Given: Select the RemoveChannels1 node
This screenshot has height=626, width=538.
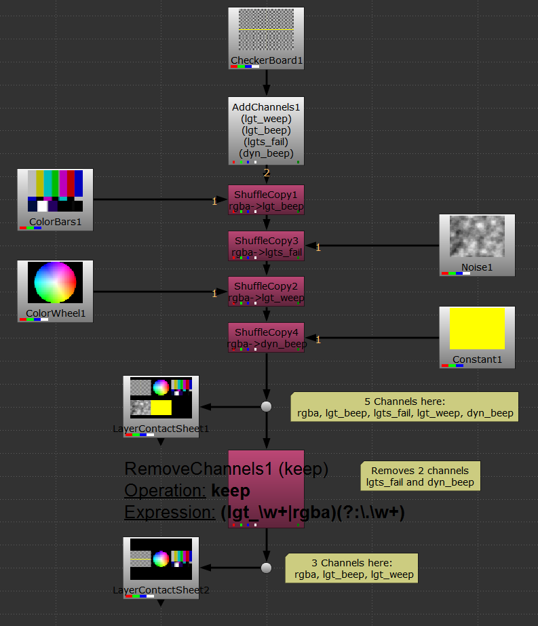Looking at the screenshot, I should [266, 489].
